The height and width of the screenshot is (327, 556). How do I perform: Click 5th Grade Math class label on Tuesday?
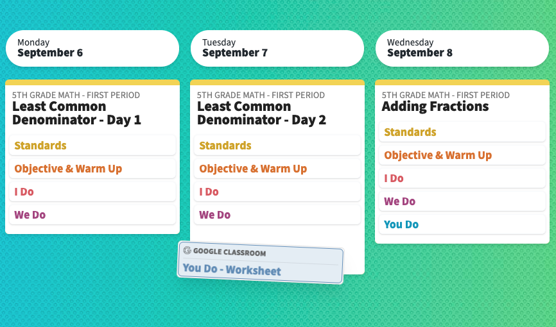[x=261, y=95]
